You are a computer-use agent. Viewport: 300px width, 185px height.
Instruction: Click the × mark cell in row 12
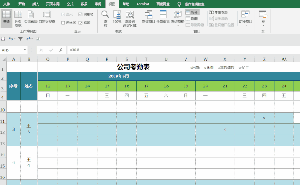click(x=225, y=129)
